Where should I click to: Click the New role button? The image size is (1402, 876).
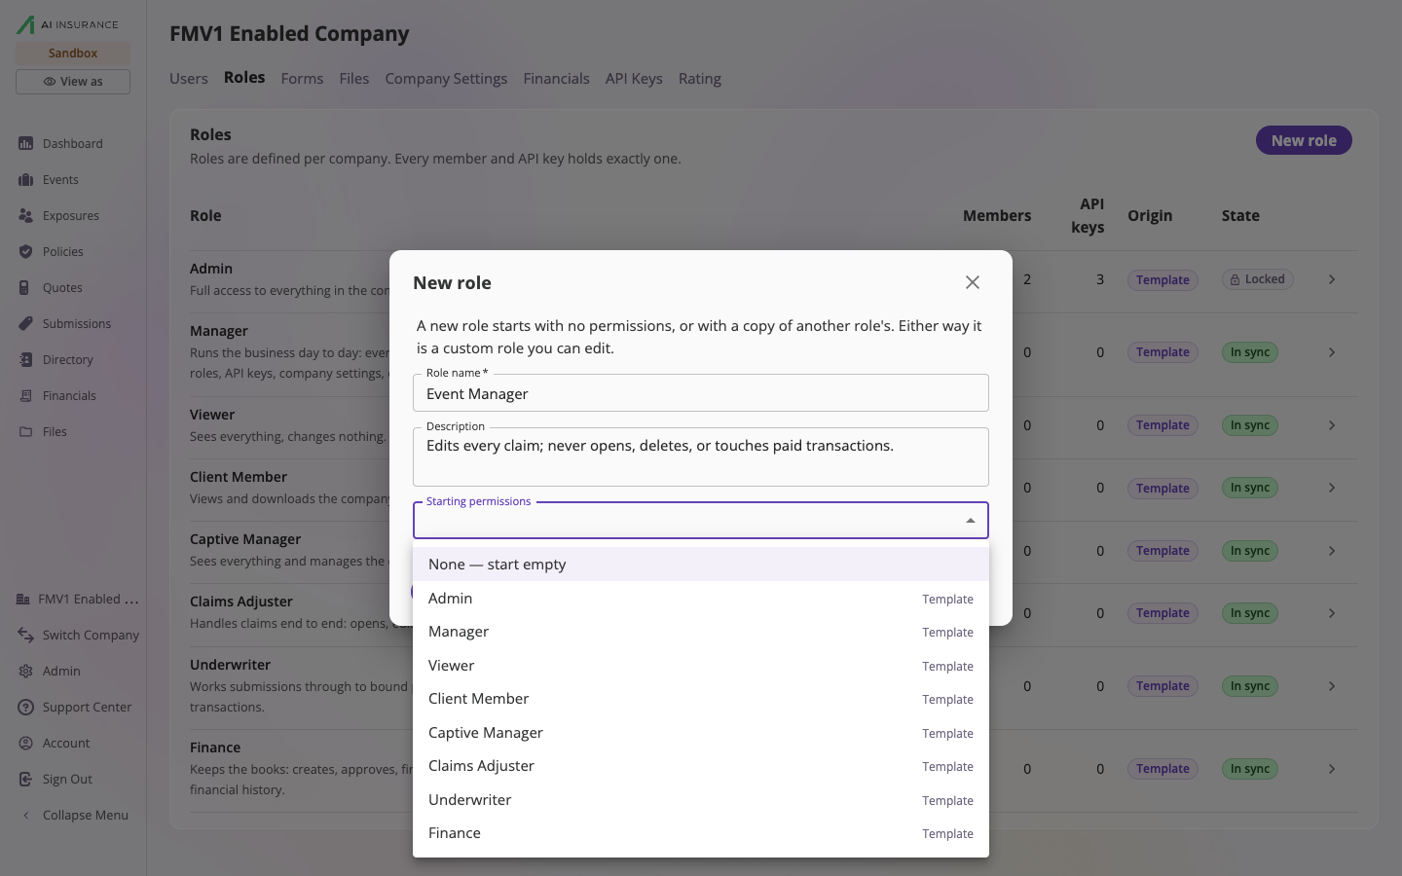pyautogui.click(x=1304, y=140)
